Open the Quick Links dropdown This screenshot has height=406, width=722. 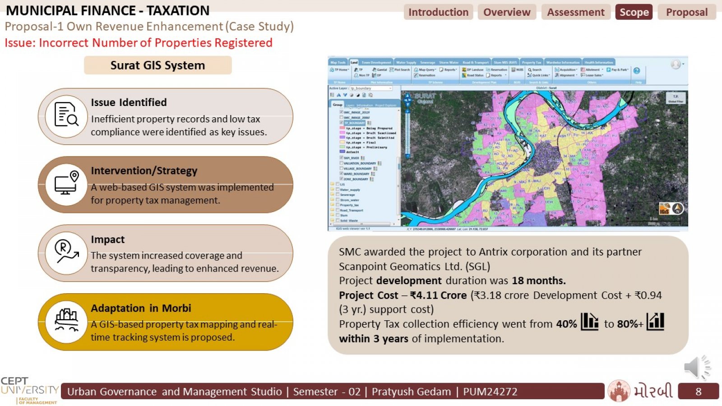(538, 75)
